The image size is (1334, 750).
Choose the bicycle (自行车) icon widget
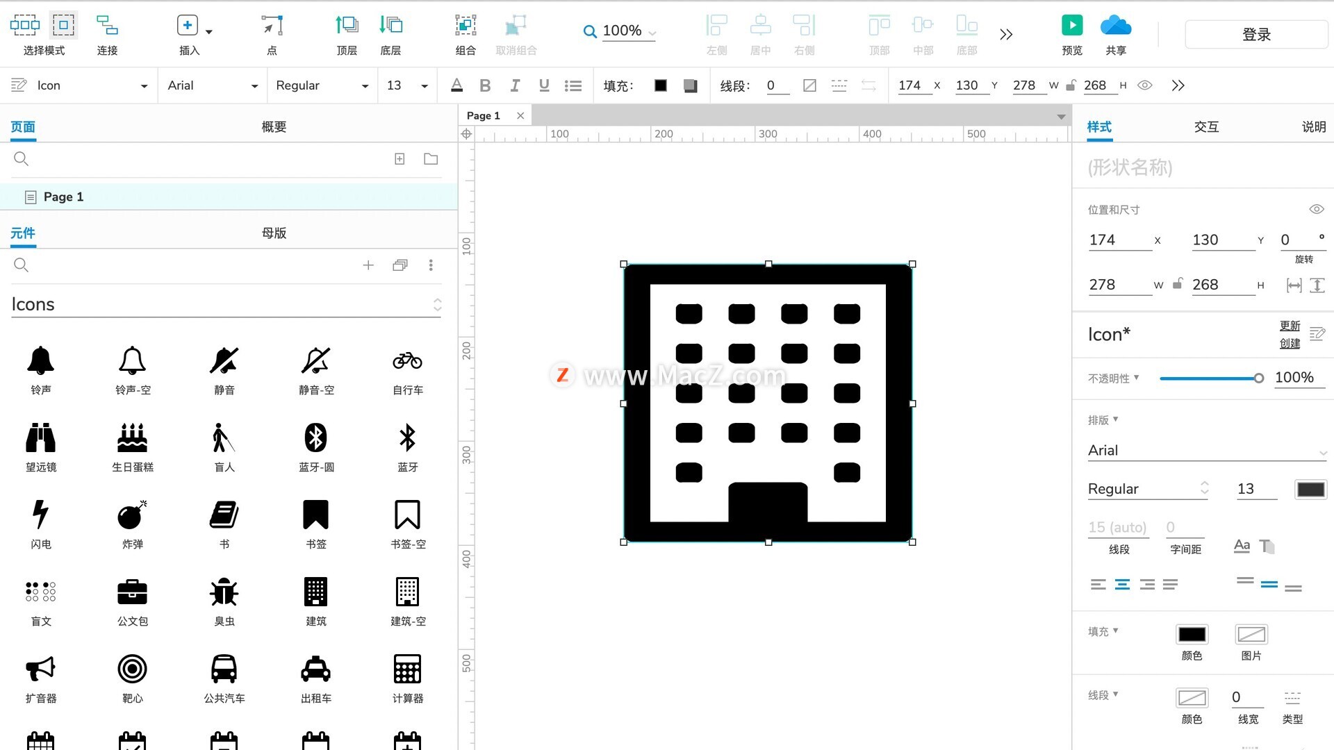[407, 361]
